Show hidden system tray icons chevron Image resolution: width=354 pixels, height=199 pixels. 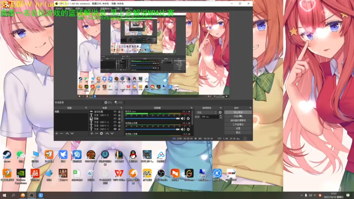click(301, 195)
